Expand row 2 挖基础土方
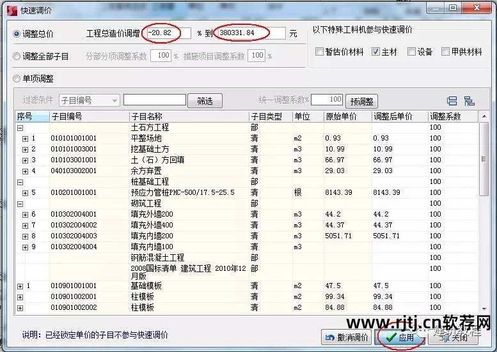 26,149
